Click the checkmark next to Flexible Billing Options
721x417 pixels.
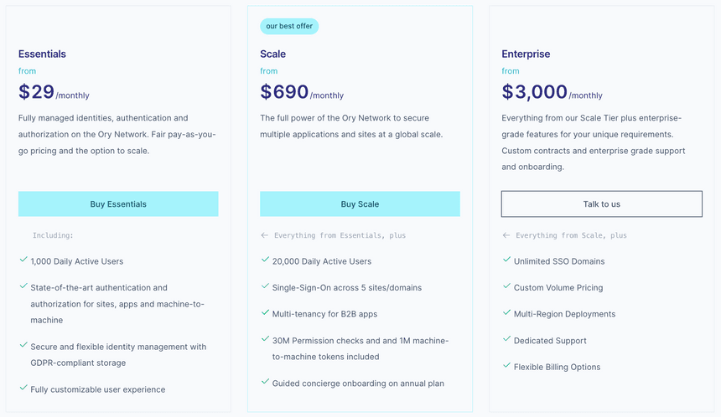click(x=506, y=366)
